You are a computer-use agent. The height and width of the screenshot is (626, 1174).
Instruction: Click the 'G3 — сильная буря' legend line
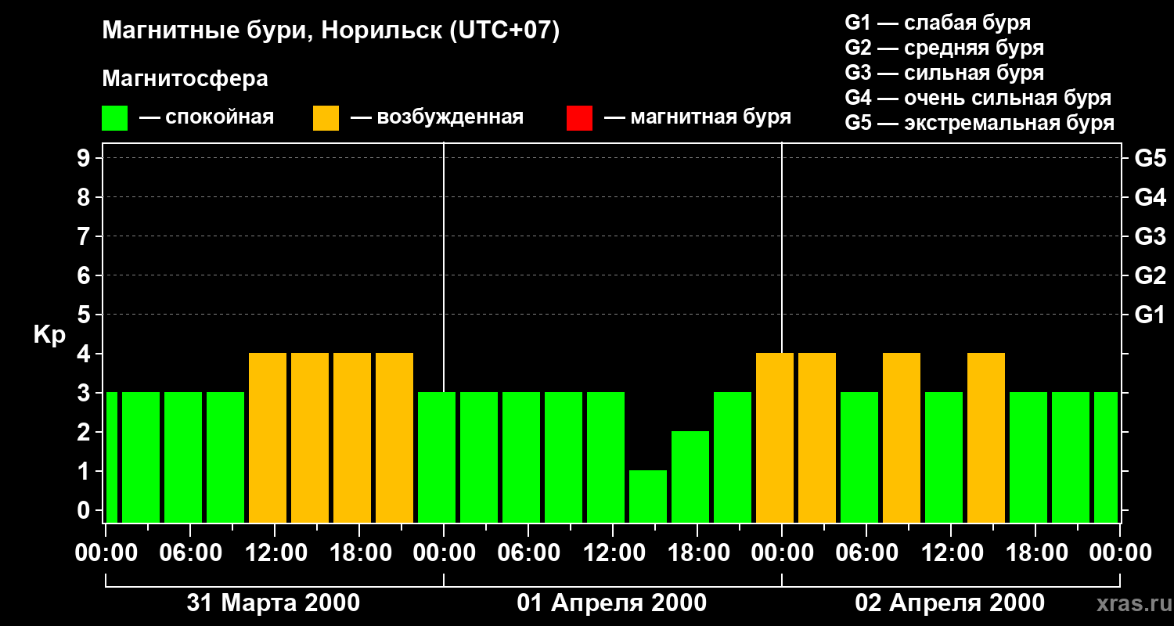coord(945,73)
